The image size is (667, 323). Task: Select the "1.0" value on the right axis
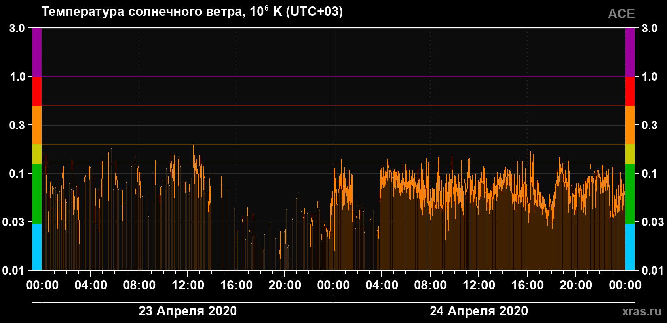click(649, 77)
